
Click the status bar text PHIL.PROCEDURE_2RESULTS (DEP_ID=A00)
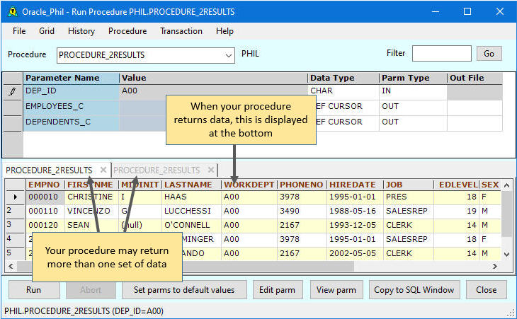84,311
